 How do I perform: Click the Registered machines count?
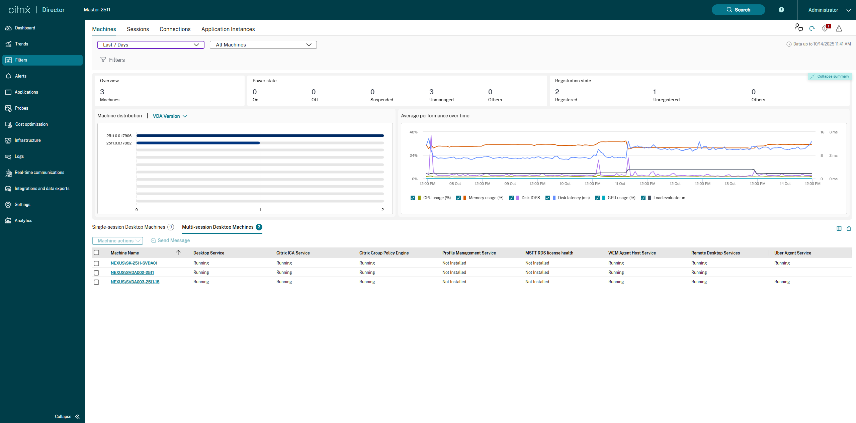pyautogui.click(x=557, y=92)
